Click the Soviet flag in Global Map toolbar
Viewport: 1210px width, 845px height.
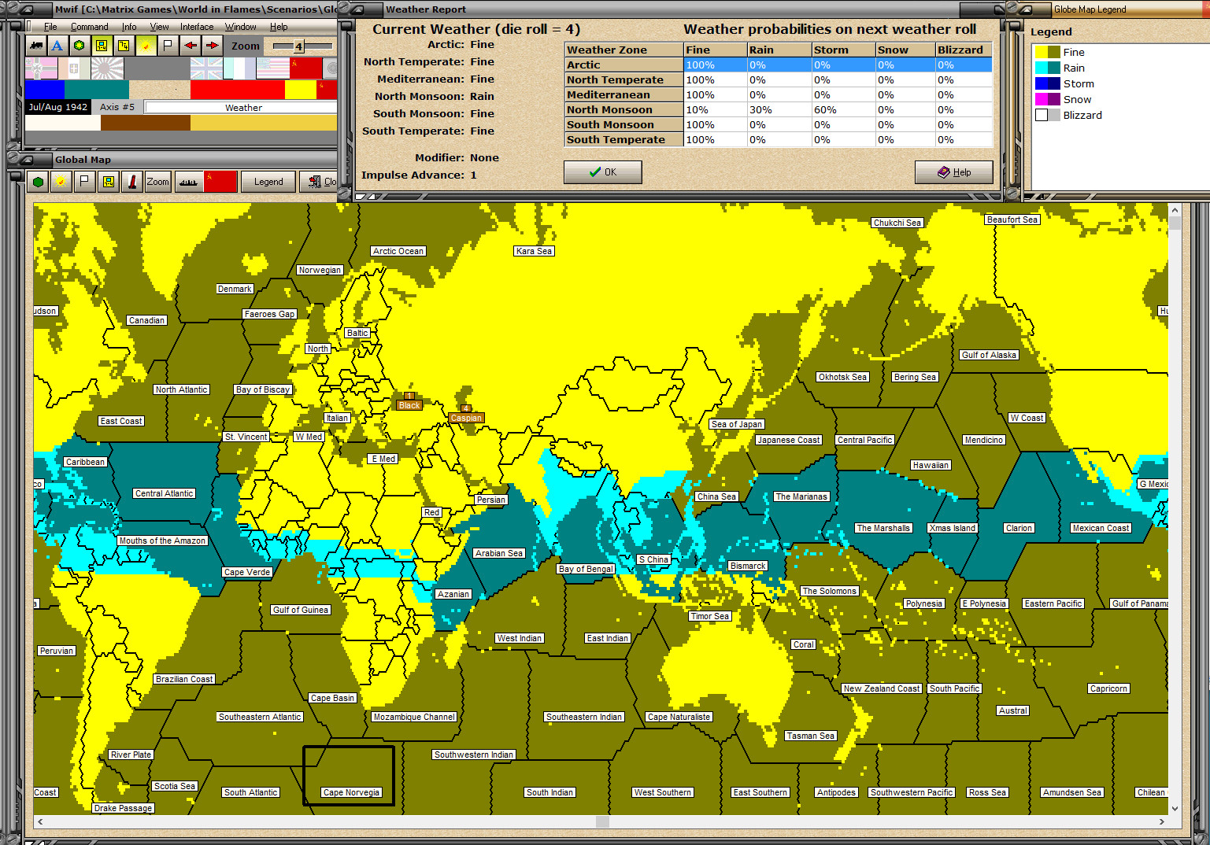[220, 182]
